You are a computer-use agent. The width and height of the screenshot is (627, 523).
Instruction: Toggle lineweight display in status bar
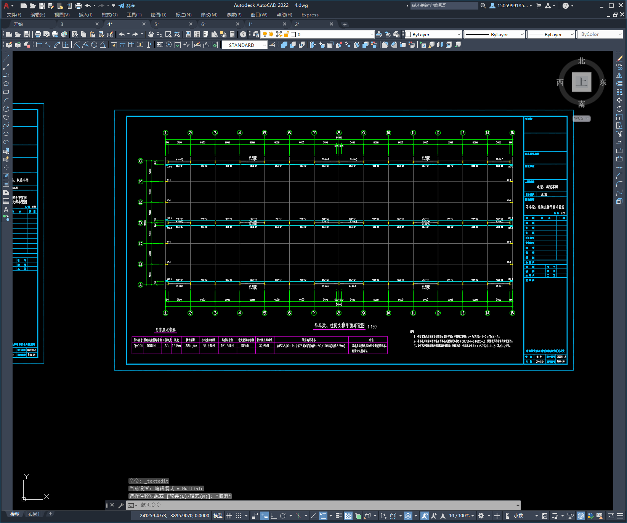[338, 516]
